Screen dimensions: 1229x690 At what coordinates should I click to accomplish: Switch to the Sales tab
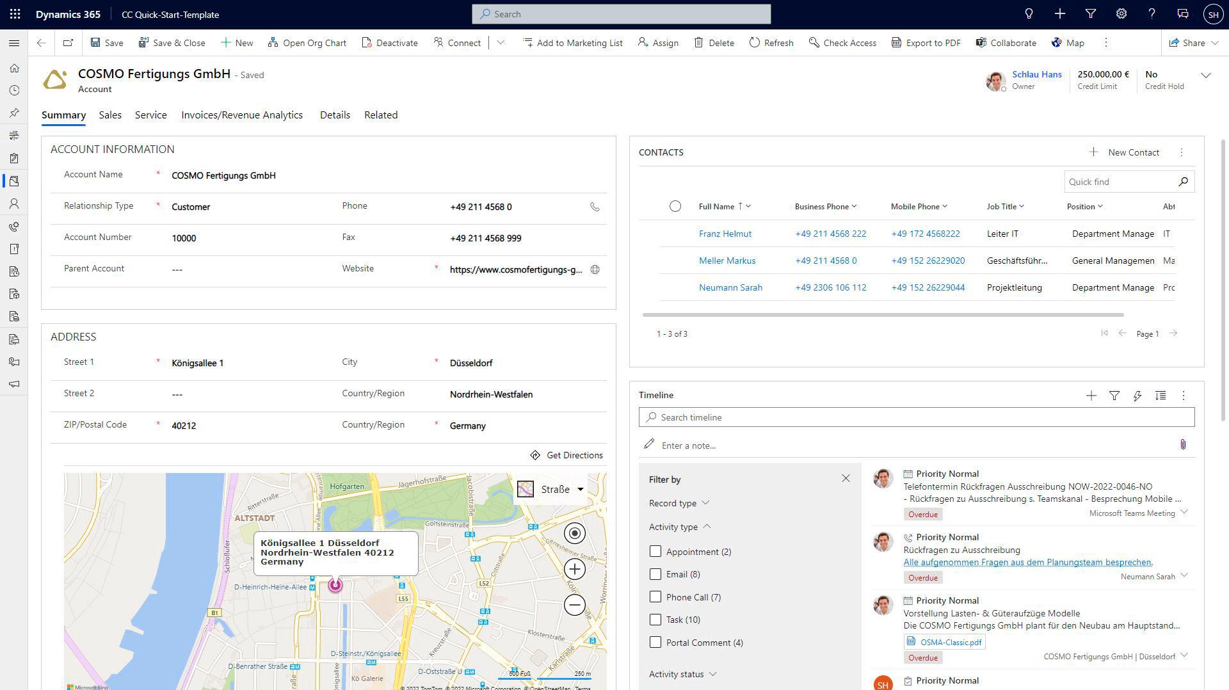pos(110,115)
